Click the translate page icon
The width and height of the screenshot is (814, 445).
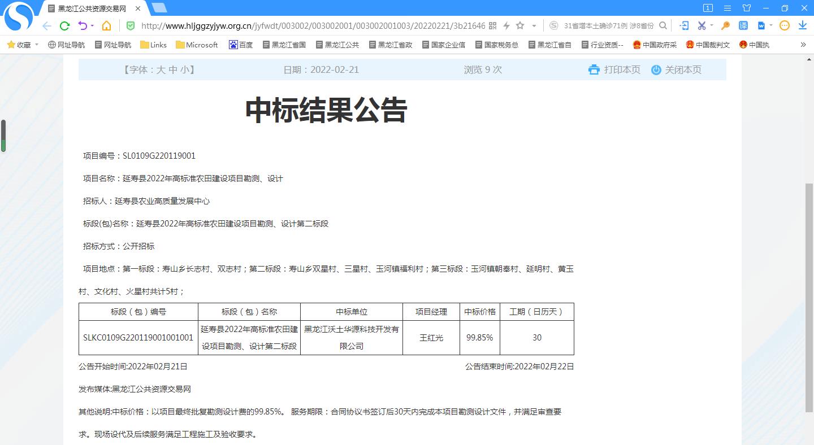(743, 25)
